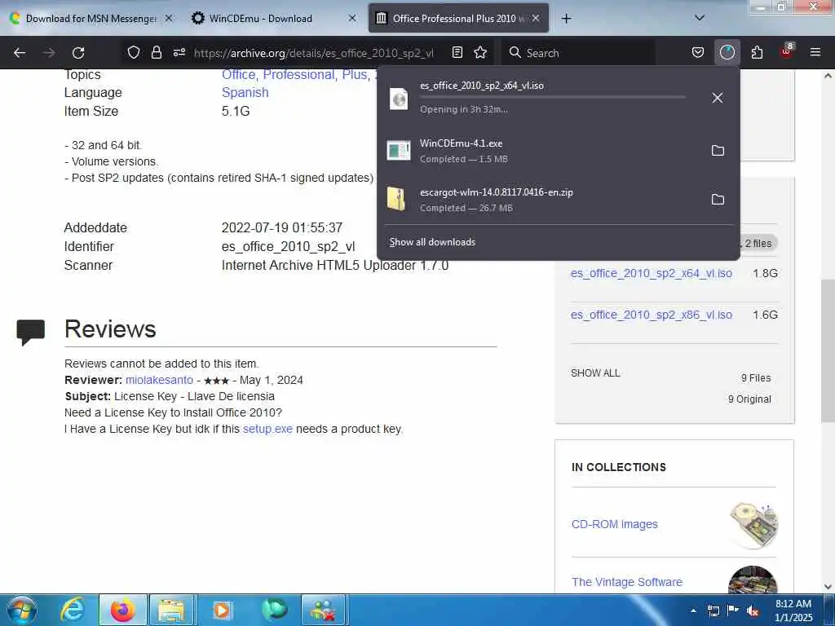Show escargot-wlm zip in folder
This screenshot has height=626, width=835.
(718, 200)
